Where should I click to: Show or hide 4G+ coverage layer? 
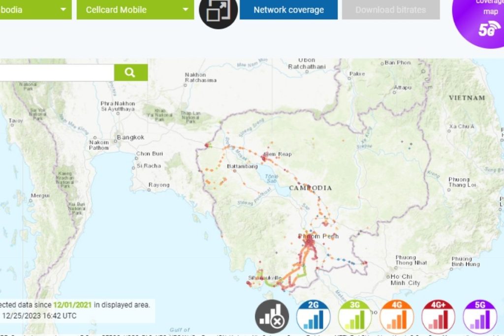[x=438, y=316]
